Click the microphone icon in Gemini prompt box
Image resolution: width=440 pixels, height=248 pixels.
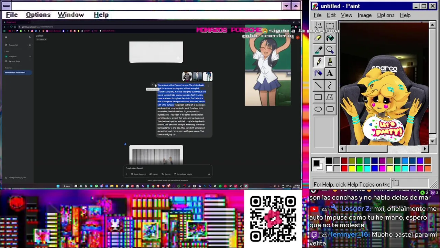tap(209, 174)
